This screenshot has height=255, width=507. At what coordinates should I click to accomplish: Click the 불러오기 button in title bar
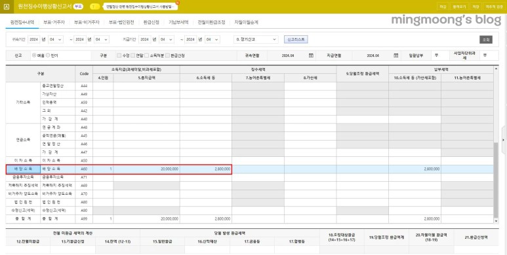(x=458, y=7)
